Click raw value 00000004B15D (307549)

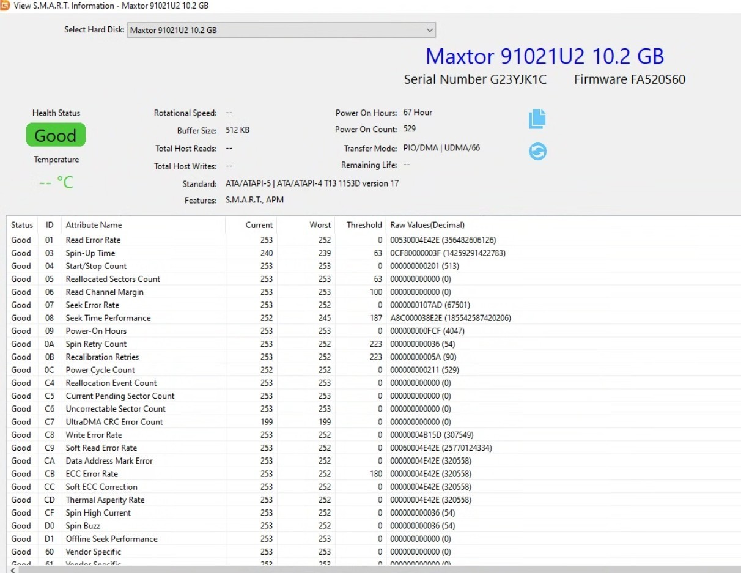pyautogui.click(x=432, y=435)
